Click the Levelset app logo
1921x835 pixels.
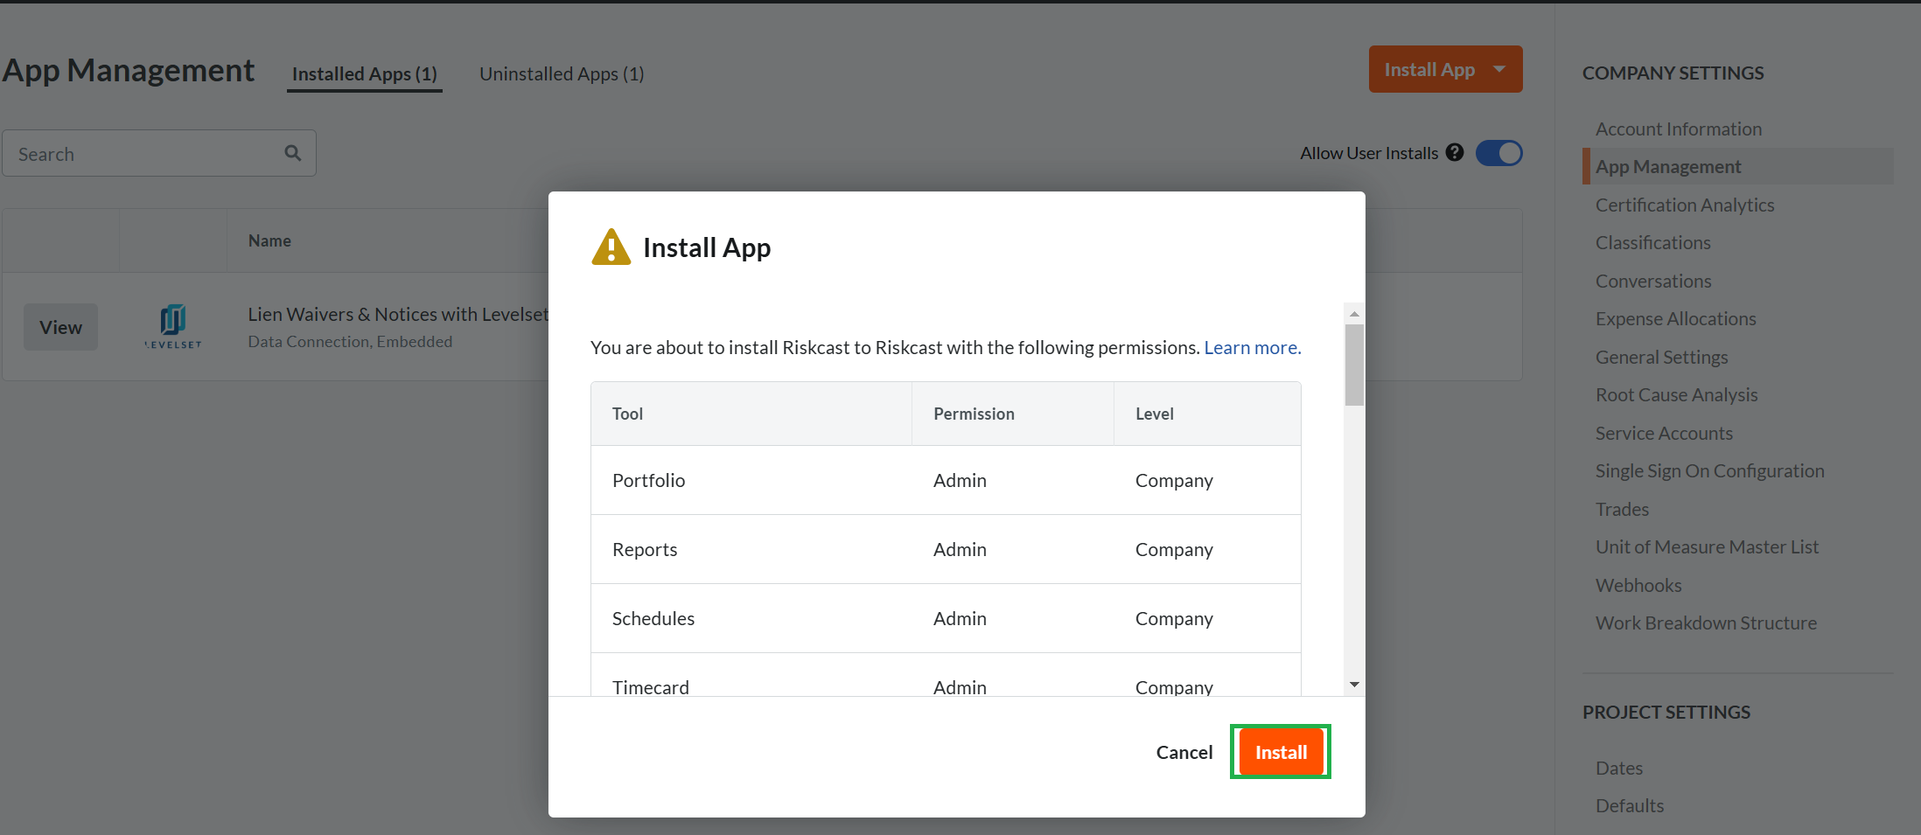point(173,326)
